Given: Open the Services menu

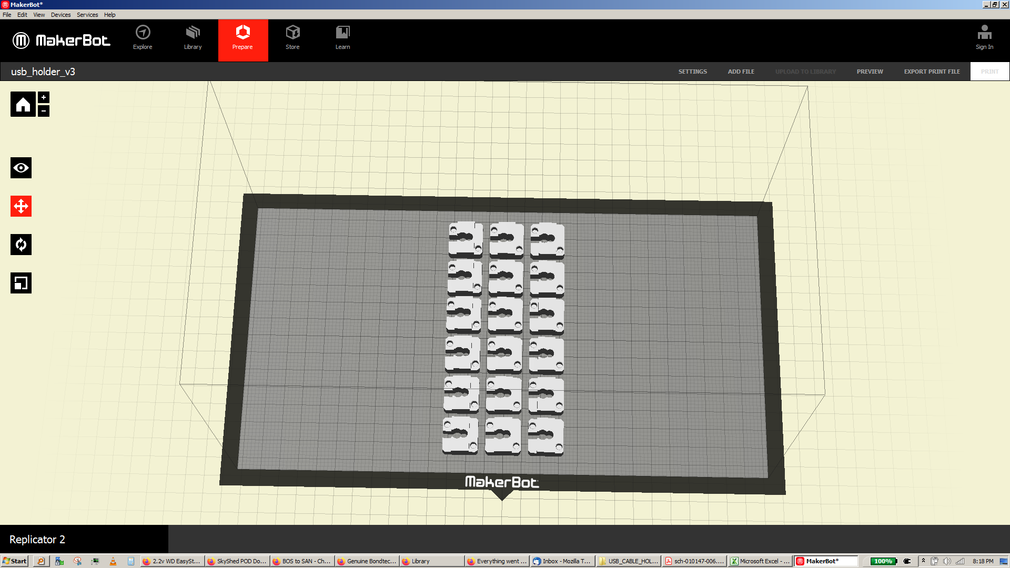Looking at the screenshot, I should tap(87, 15).
